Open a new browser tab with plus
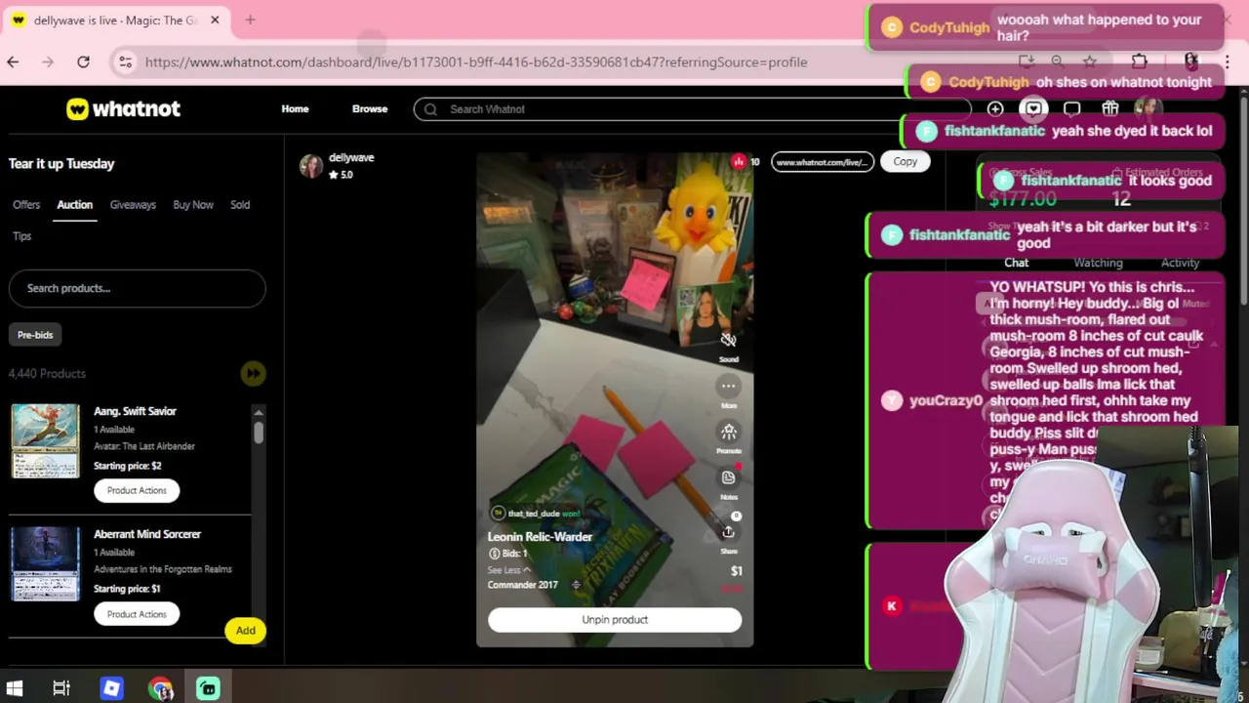The height and width of the screenshot is (703, 1249). tap(250, 20)
